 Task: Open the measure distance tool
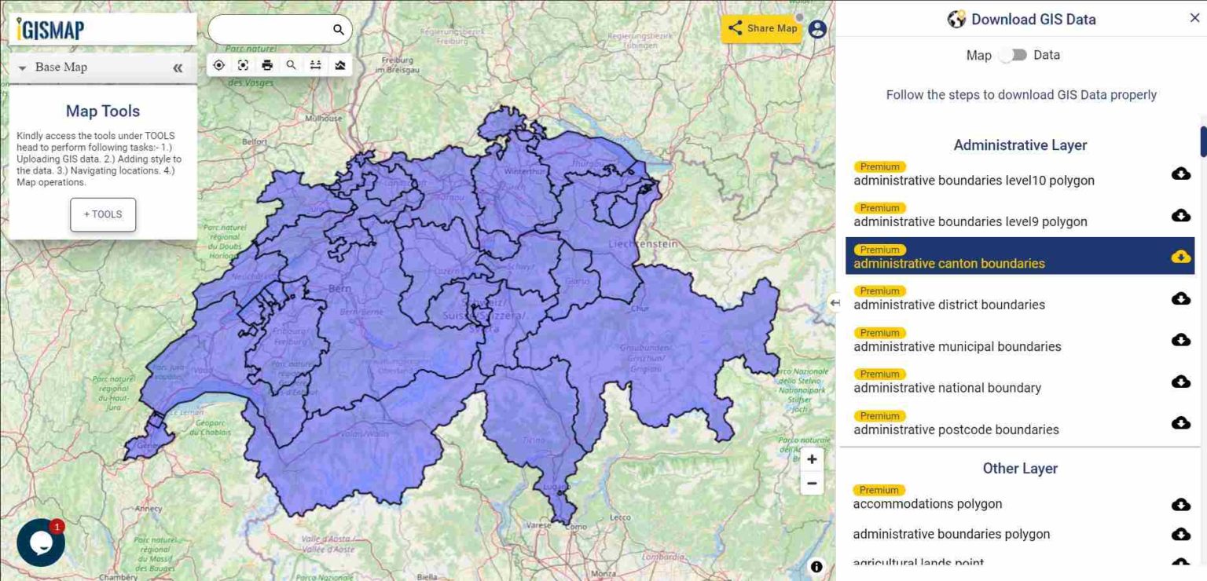coord(315,65)
